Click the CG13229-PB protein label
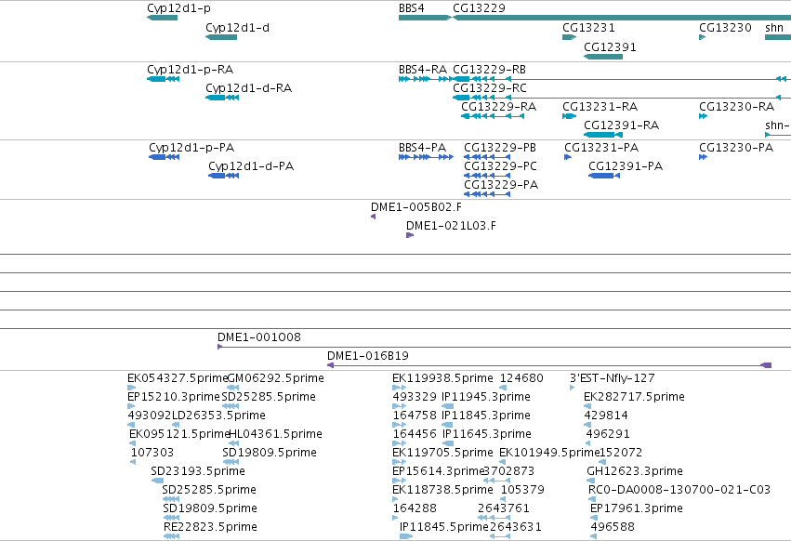 pyautogui.click(x=500, y=148)
